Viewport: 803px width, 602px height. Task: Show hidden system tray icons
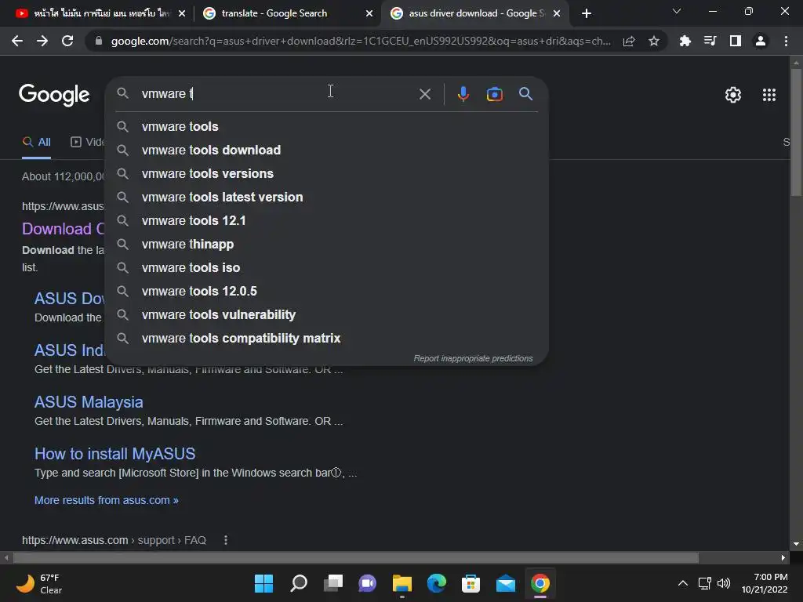(x=683, y=583)
